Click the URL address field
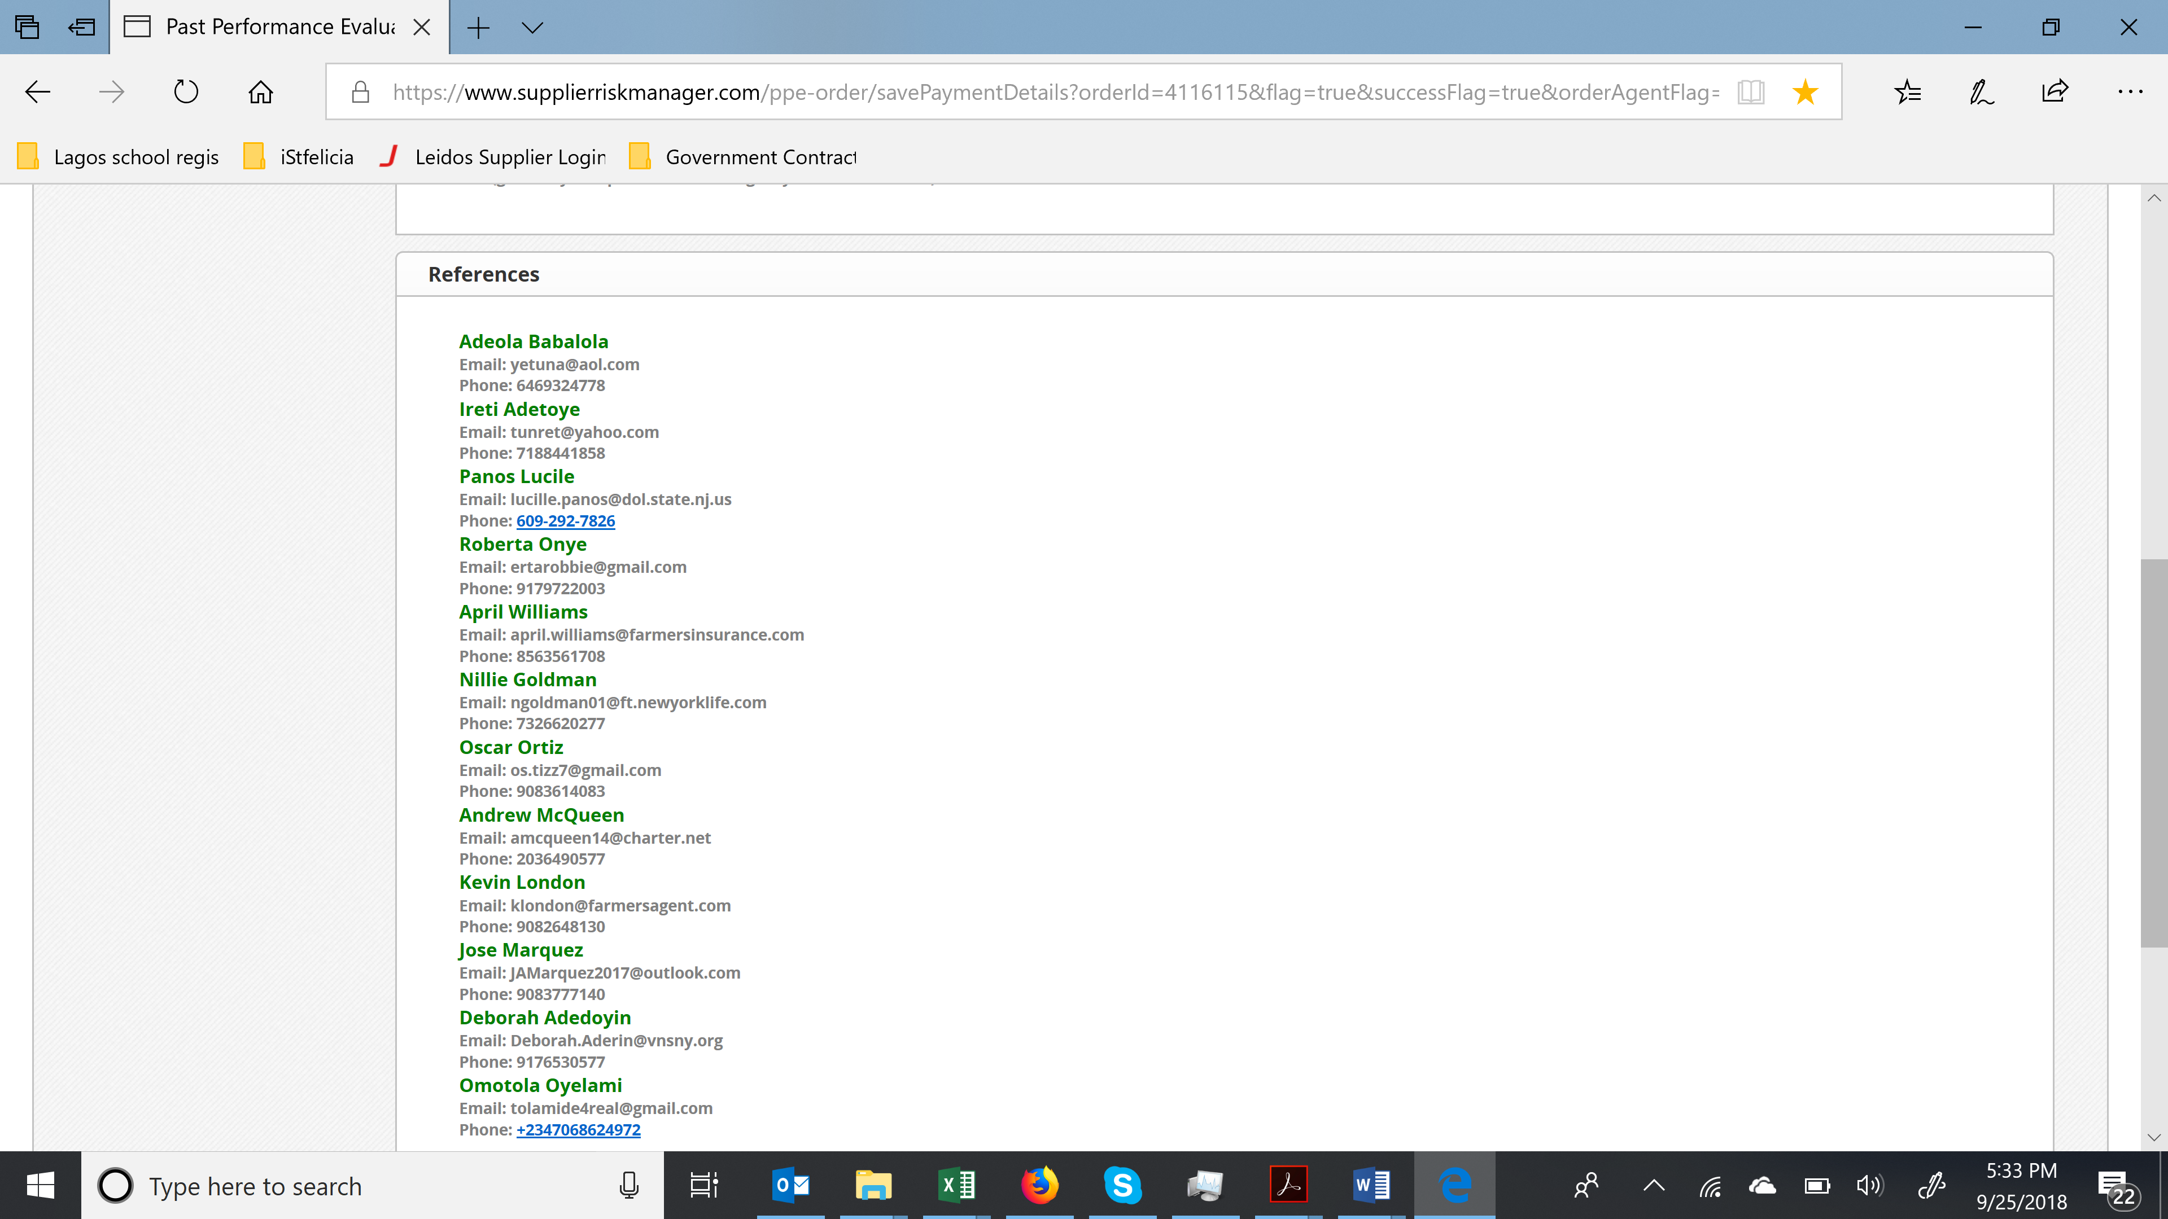This screenshot has width=2168, height=1219. coord(1055,91)
